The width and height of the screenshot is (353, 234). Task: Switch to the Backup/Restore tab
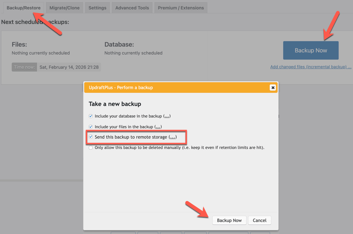(x=24, y=8)
